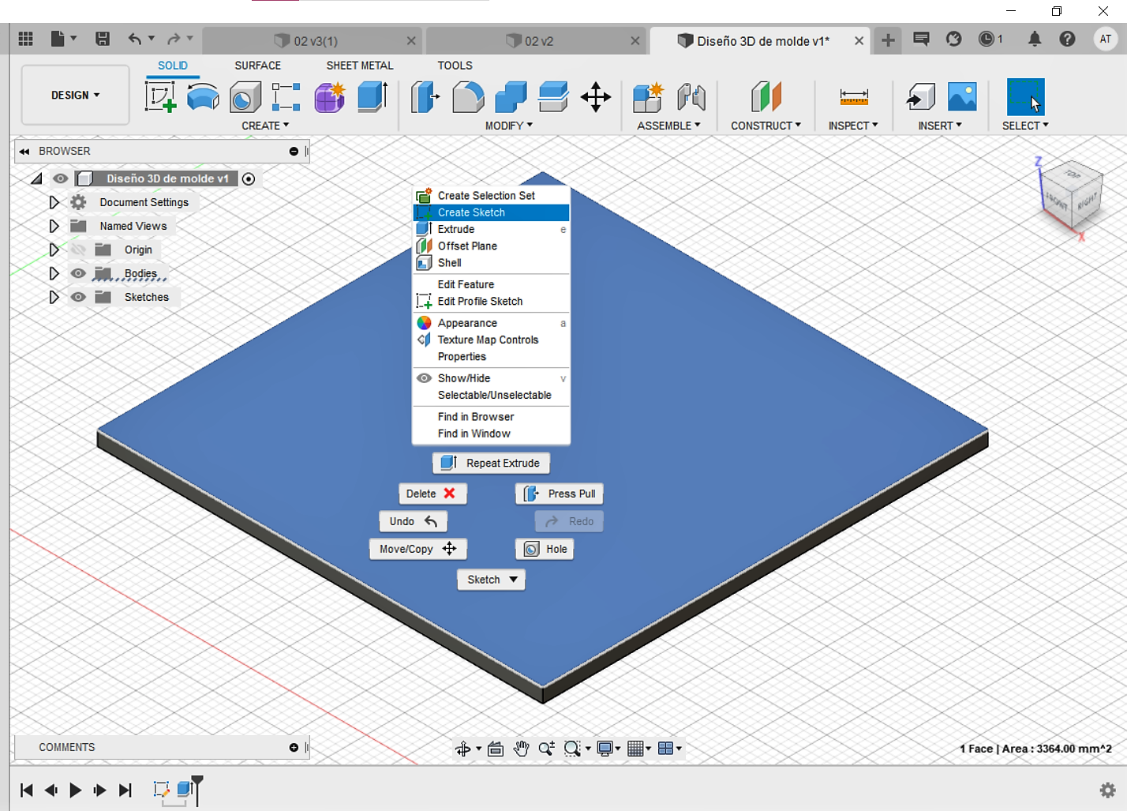Open the CREATE dropdown menu

click(265, 126)
